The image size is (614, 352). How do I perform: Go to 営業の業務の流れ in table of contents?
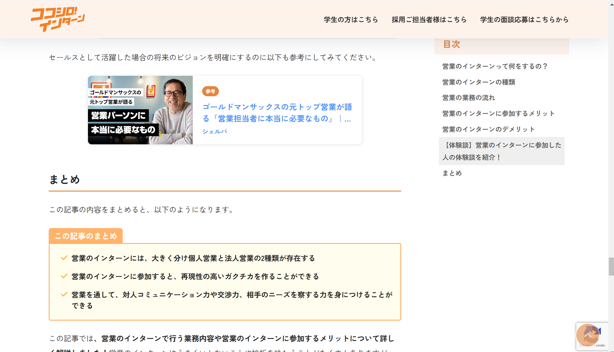[468, 98]
